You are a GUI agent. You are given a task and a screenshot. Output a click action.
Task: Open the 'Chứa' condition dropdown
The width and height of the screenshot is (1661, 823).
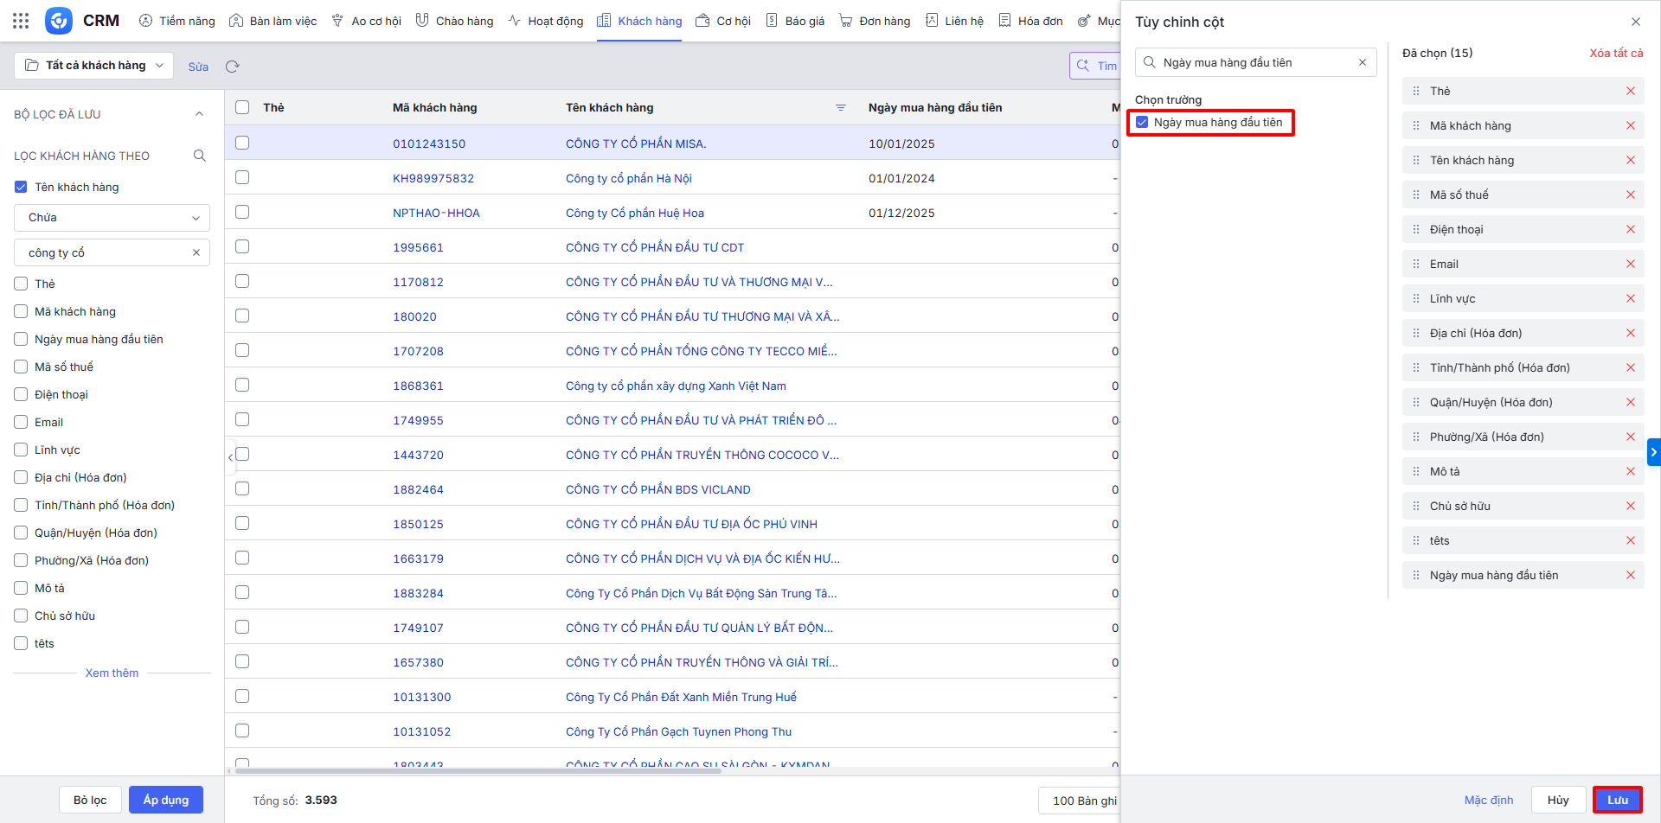(x=112, y=218)
